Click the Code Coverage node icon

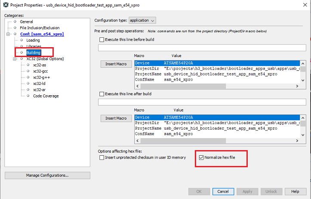click(x=28, y=96)
